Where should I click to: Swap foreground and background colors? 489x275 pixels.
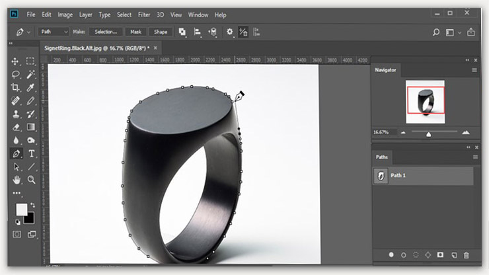[x=31, y=205]
